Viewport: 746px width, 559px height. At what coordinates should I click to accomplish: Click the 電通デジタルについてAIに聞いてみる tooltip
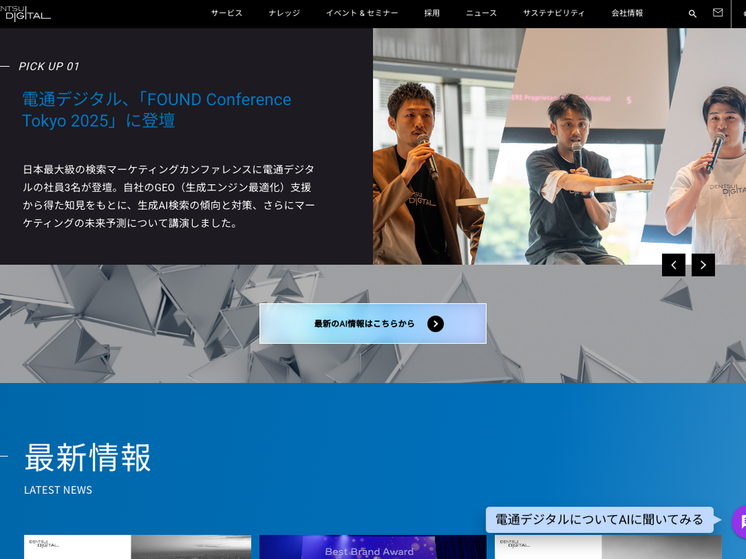(599, 520)
